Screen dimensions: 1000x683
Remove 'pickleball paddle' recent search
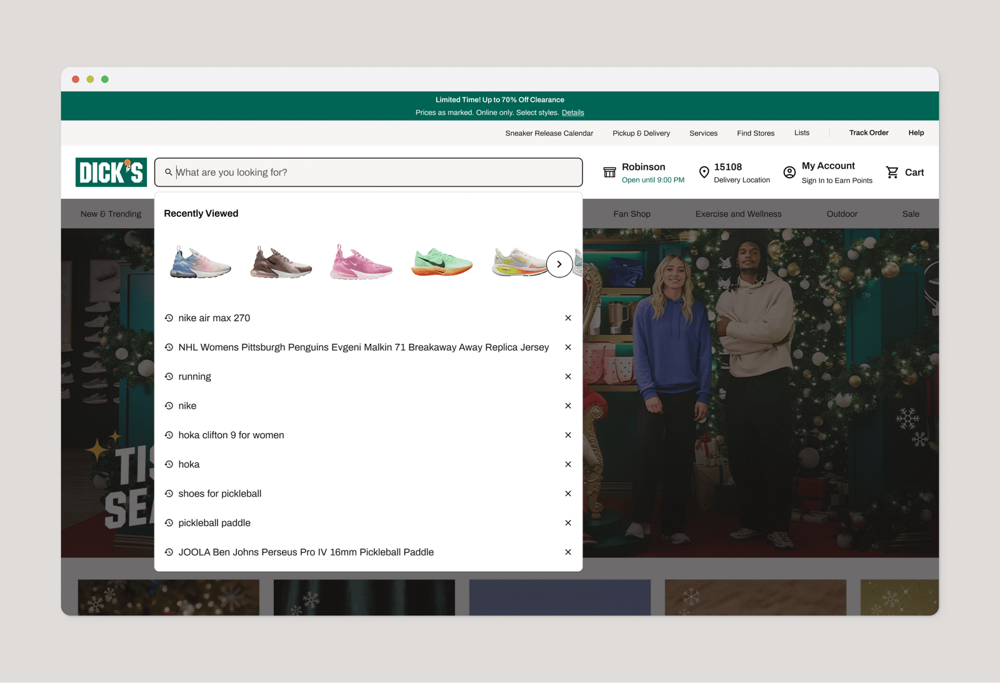pyautogui.click(x=567, y=523)
